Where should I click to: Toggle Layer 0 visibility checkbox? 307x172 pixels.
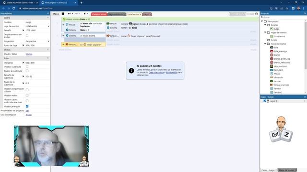[265, 101]
